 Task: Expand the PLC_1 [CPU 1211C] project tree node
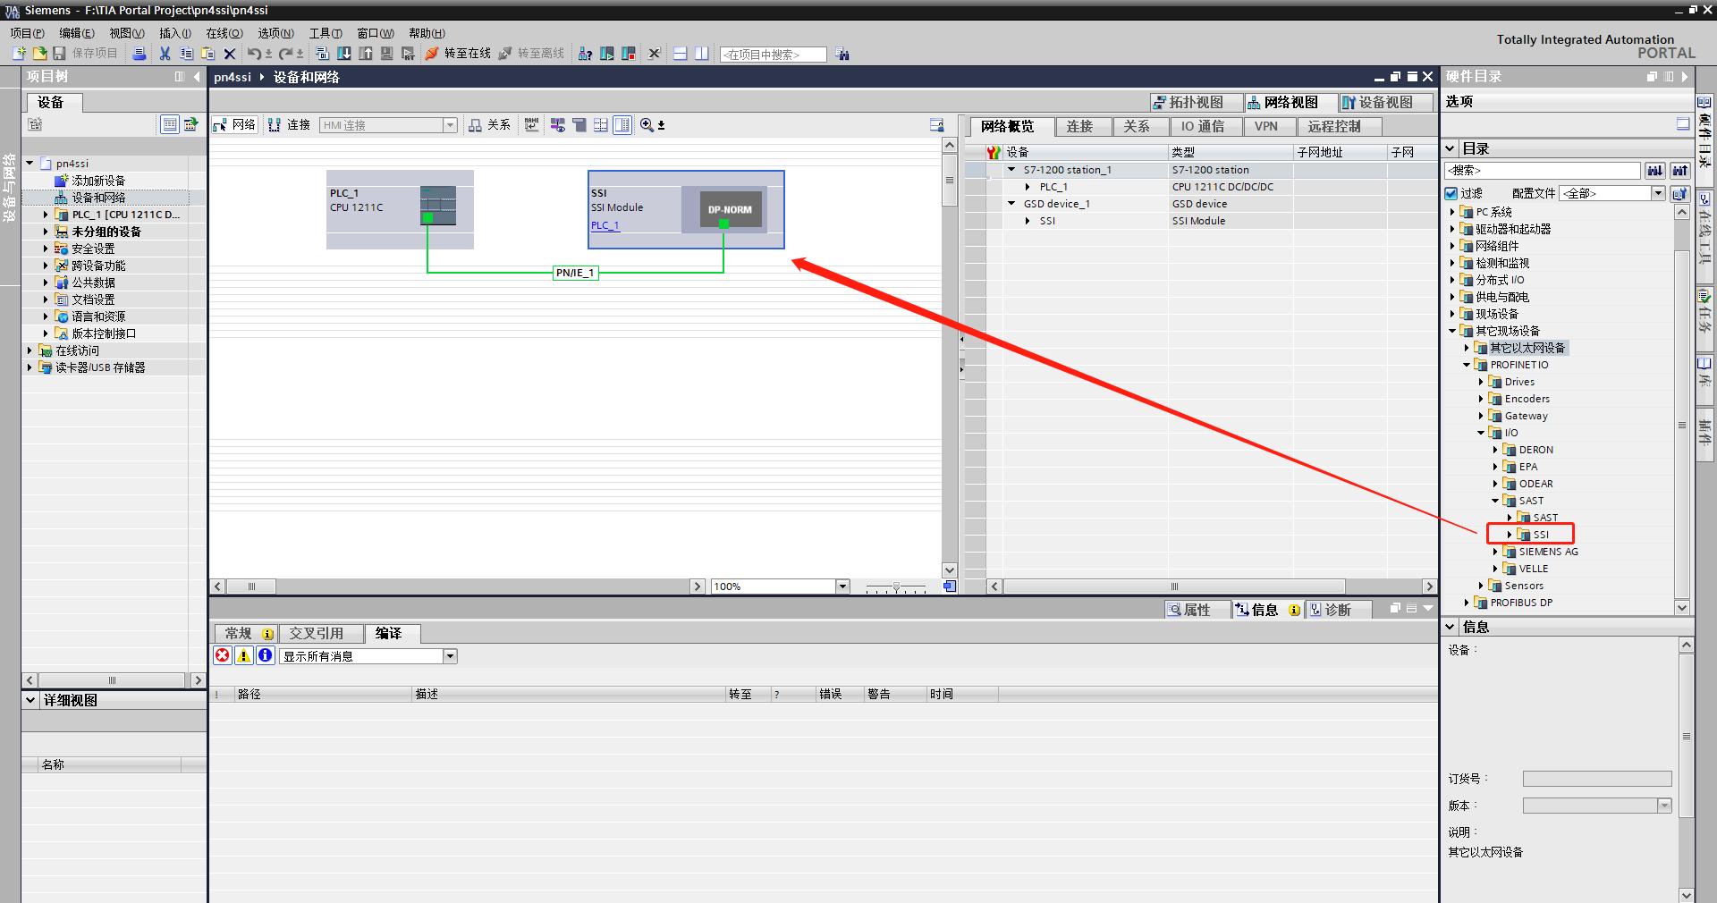[x=46, y=215]
